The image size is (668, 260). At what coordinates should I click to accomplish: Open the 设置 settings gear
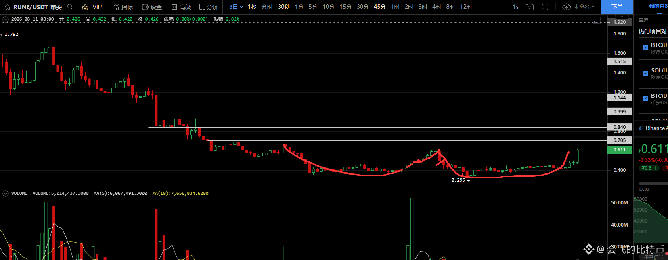click(152, 7)
